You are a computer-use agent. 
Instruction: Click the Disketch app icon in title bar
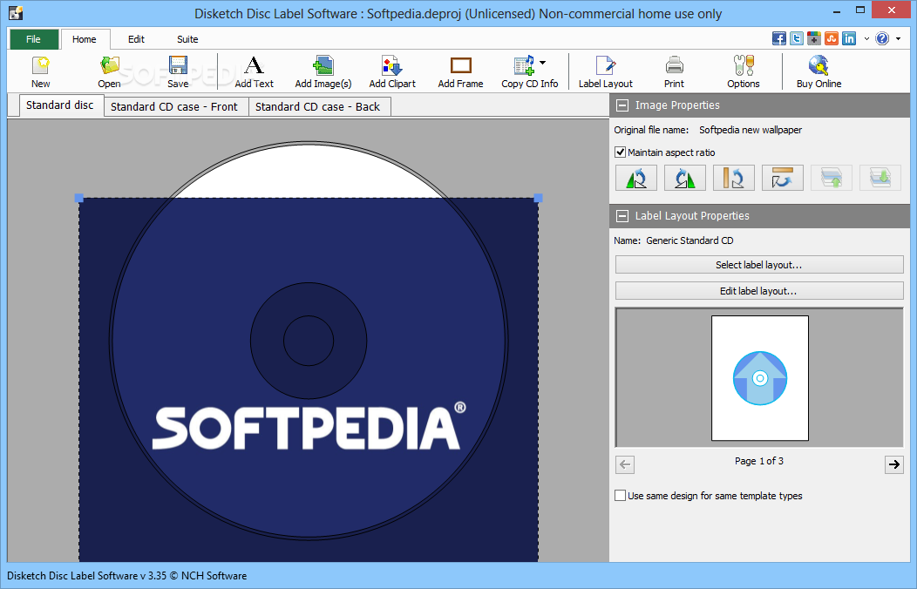[x=16, y=12]
